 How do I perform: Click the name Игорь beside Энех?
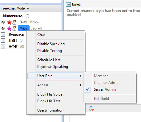pyautogui.click(x=35, y=22)
